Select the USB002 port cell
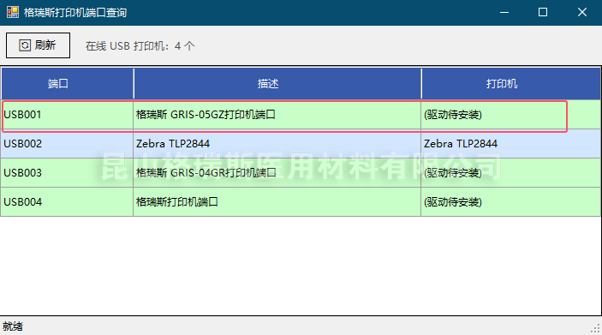 point(67,144)
